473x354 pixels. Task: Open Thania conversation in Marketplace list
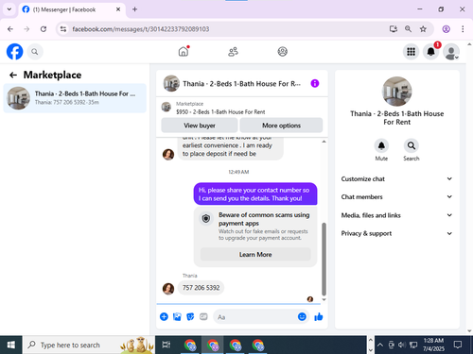click(x=75, y=98)
